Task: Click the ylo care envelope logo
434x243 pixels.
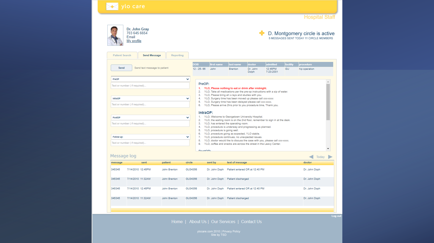Action: coord(112,7)
